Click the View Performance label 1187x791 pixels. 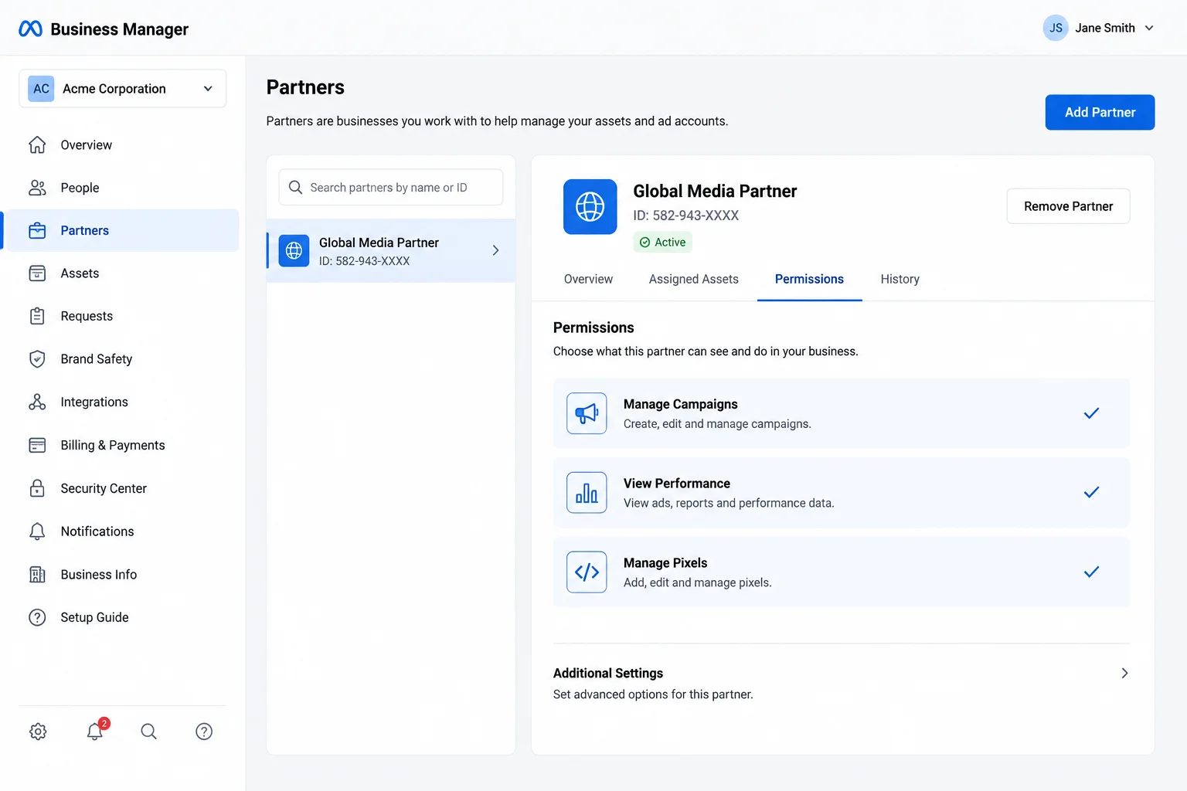coord(677,484)
